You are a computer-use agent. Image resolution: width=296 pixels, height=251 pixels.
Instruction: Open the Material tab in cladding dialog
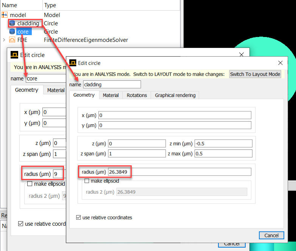111,95
